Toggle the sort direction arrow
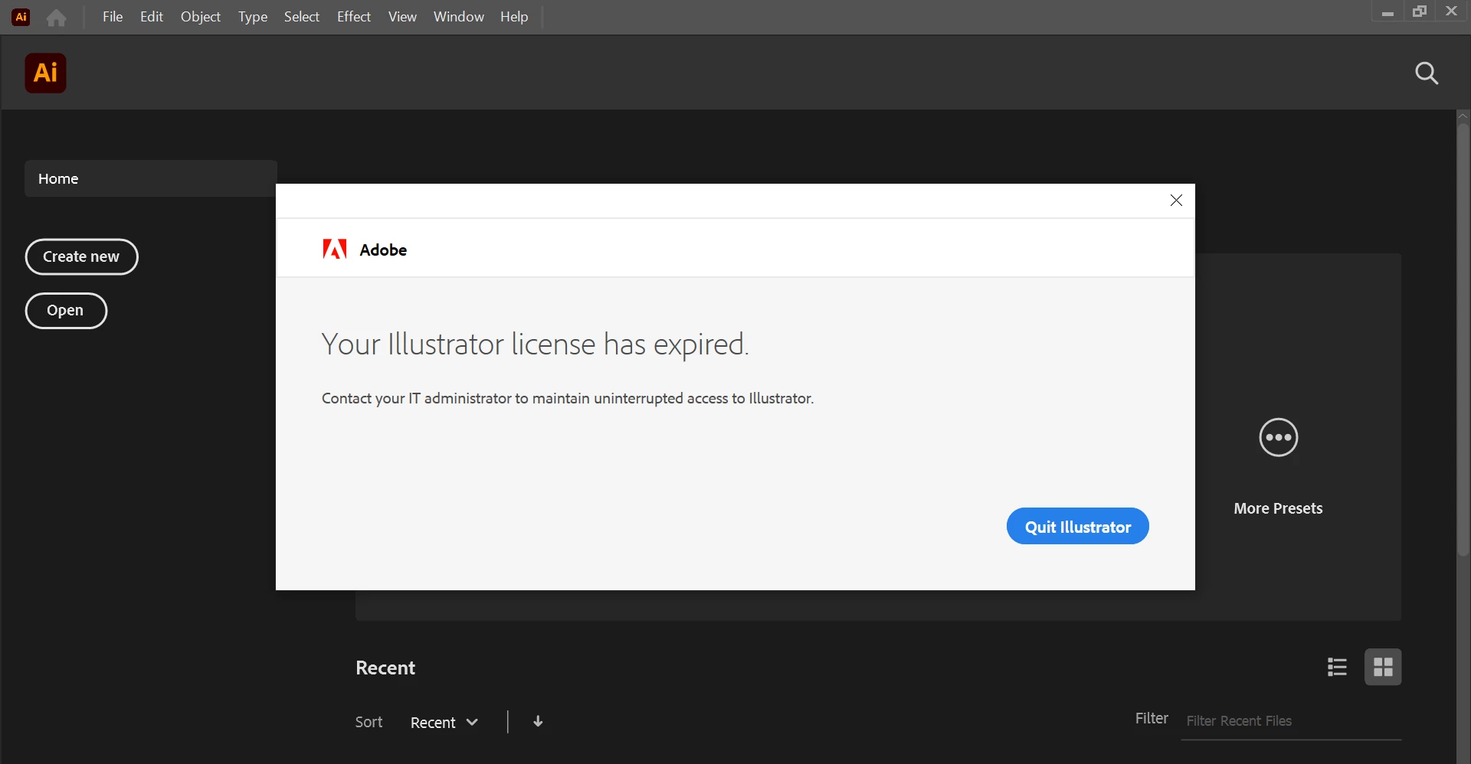The width and height of the screenshot is (1471, 764). (538, 721)
